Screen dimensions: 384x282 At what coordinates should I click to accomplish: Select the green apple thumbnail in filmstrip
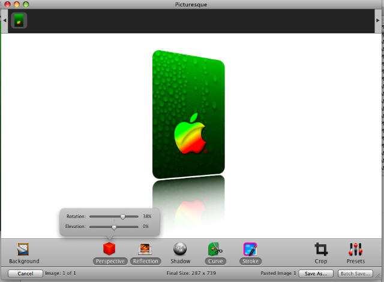click(x=19, y=20)
